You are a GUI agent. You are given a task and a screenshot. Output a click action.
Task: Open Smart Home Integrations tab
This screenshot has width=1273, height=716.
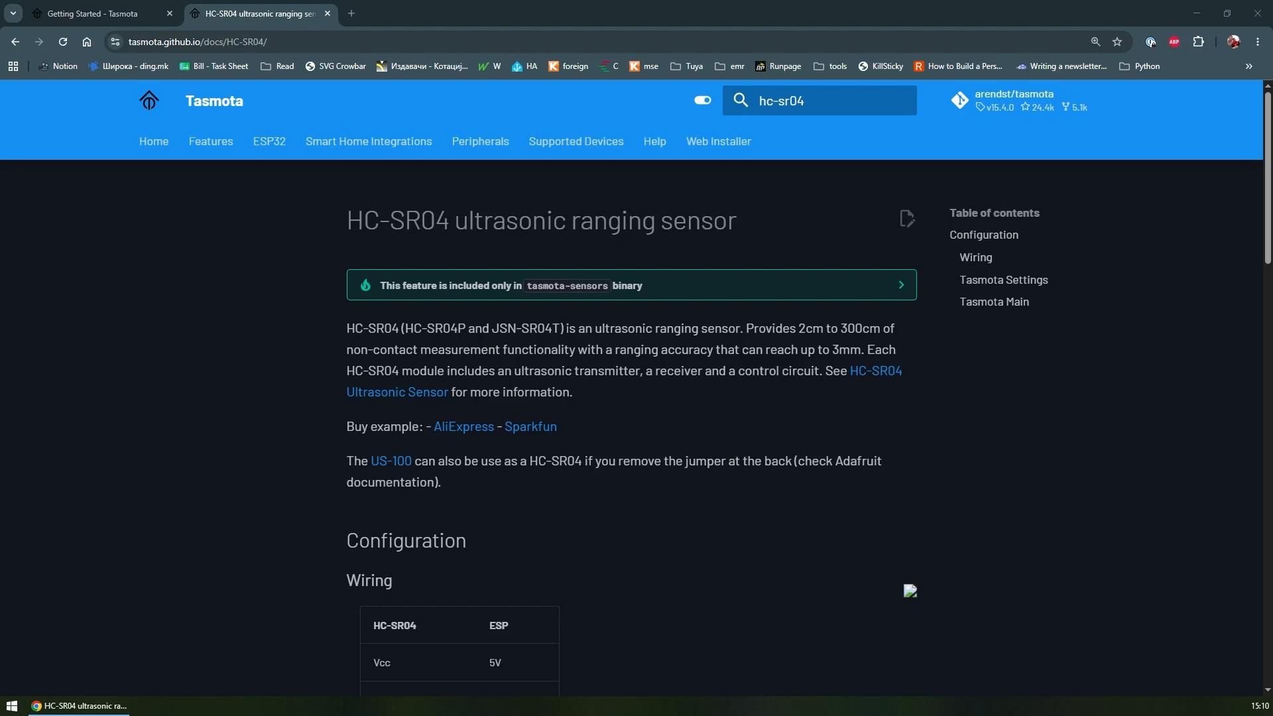pyautogui.click(x=369, y=141)
